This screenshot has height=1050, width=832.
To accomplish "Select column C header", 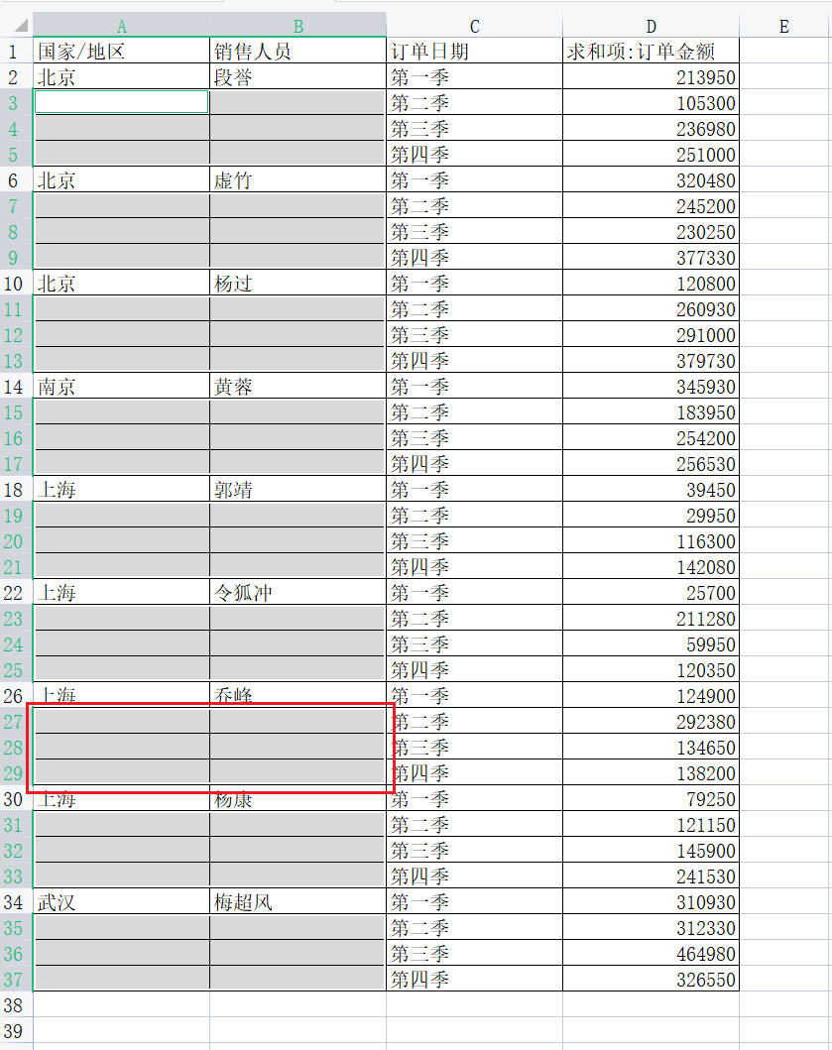I will point(474,27).
